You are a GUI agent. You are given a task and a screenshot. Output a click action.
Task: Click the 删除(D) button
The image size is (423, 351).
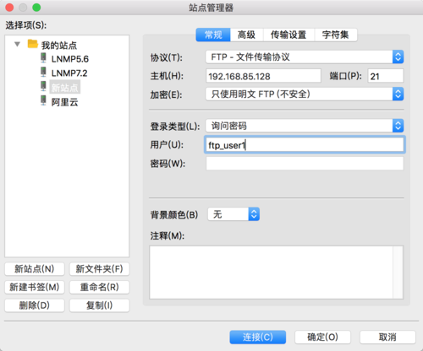(35, 305)
